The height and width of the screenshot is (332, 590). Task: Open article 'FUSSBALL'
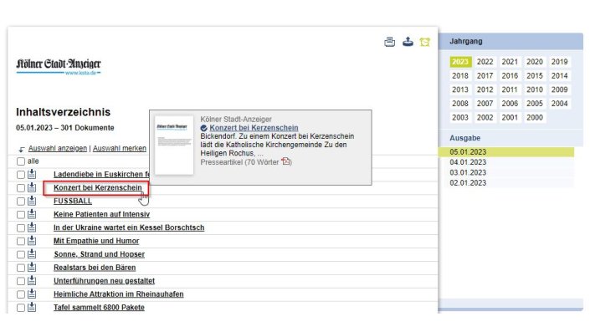pyautogui.click(x=73, y=201)
